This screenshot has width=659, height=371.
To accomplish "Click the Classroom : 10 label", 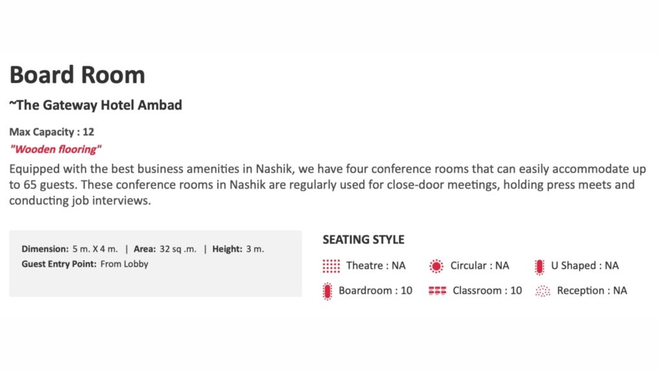I will (x=487, y=290).
